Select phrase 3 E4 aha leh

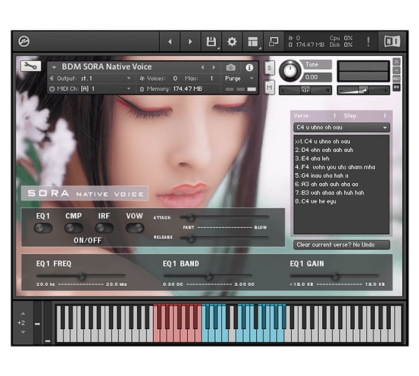(312, 159)
